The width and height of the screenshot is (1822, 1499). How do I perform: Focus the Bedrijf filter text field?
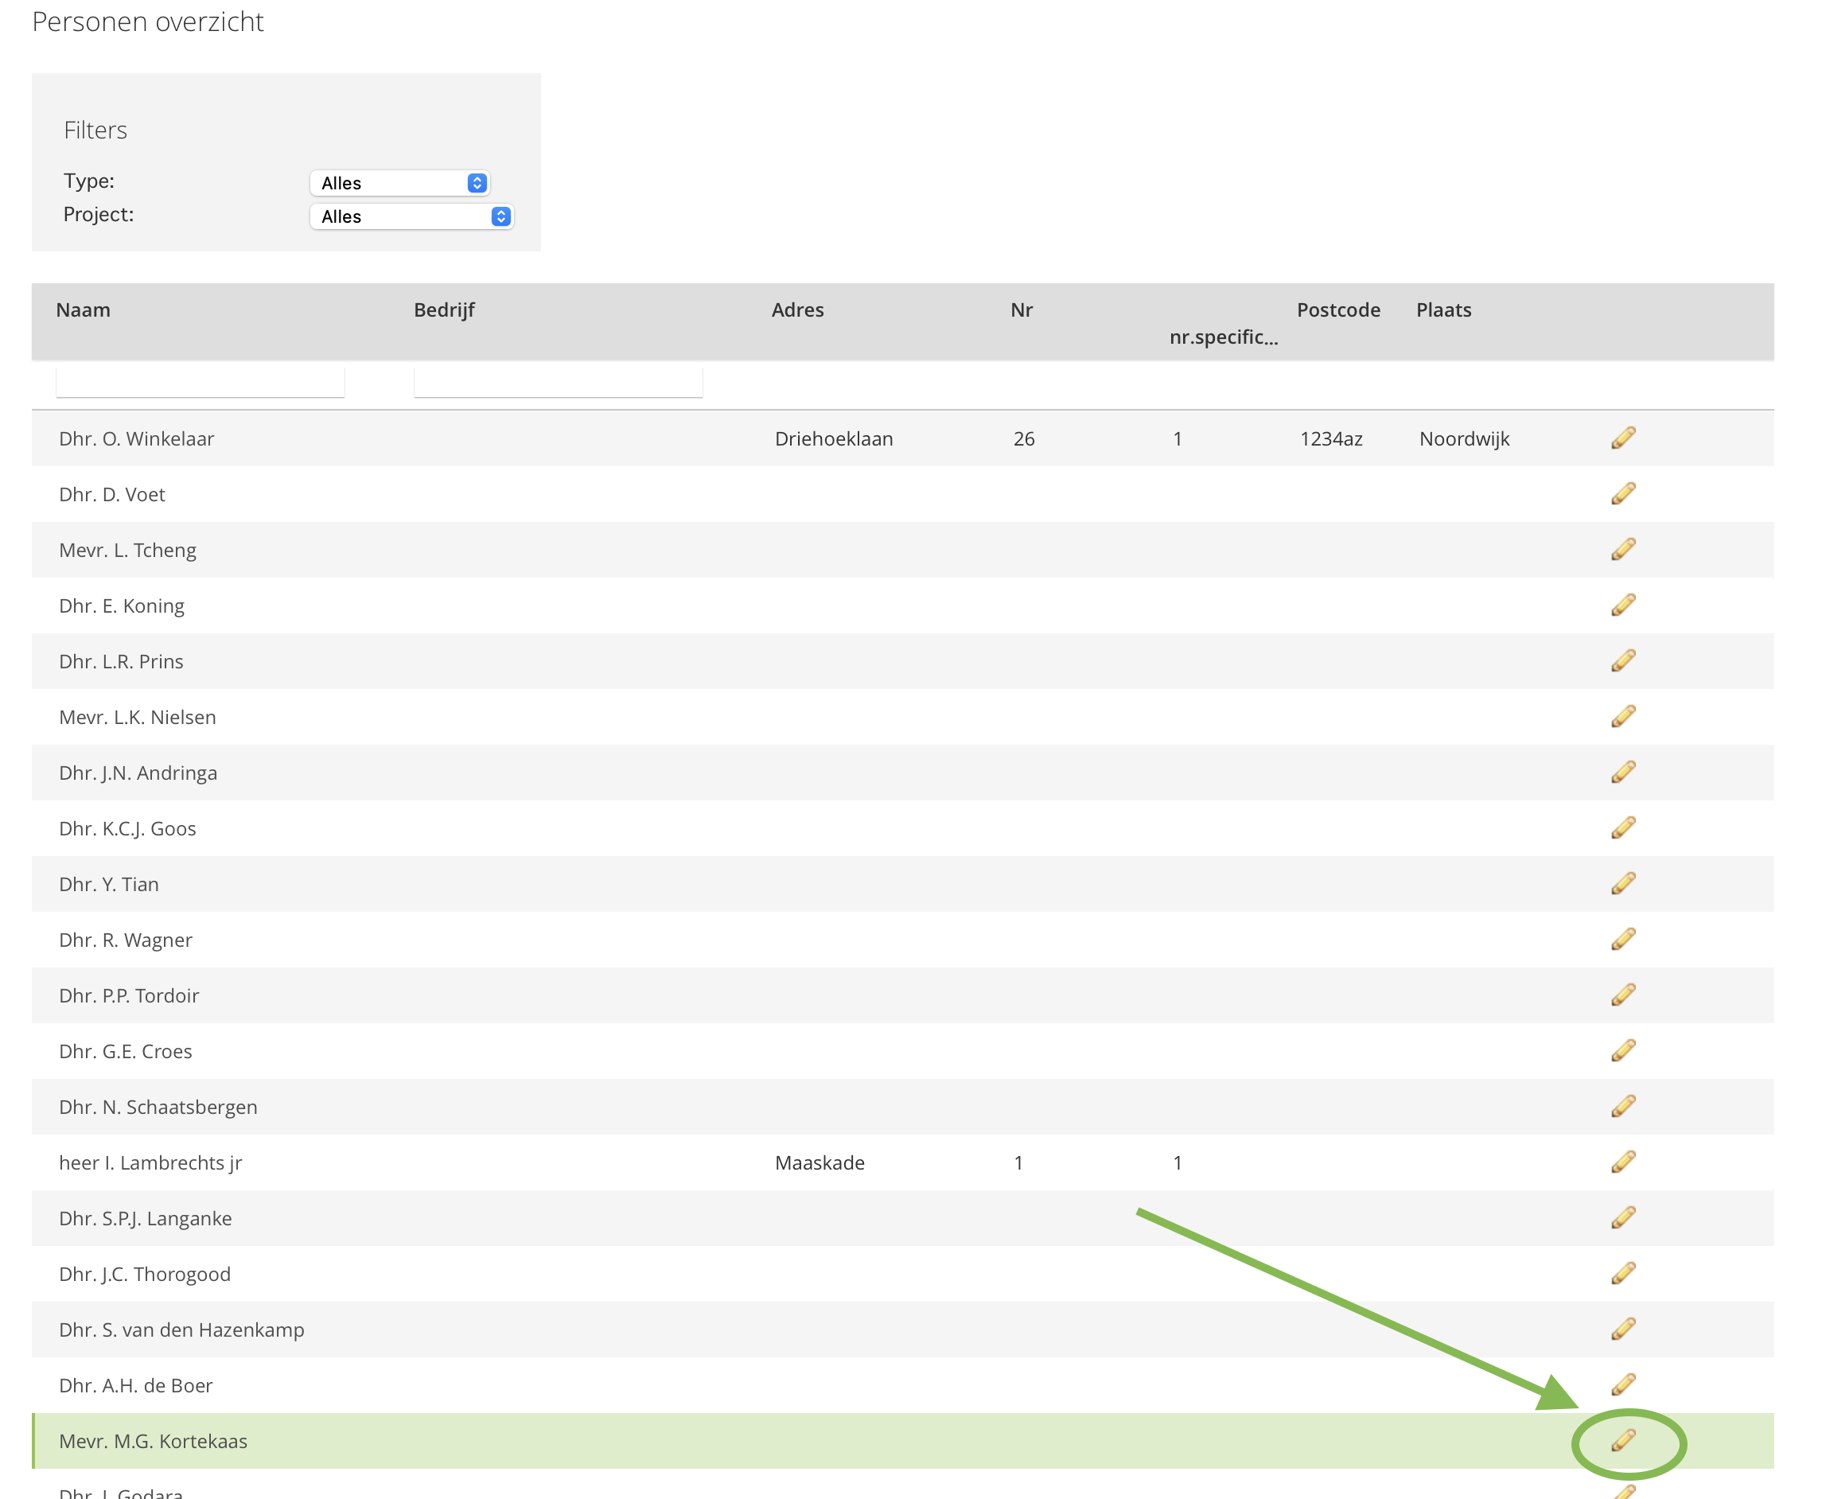click(x=558, y=382)
